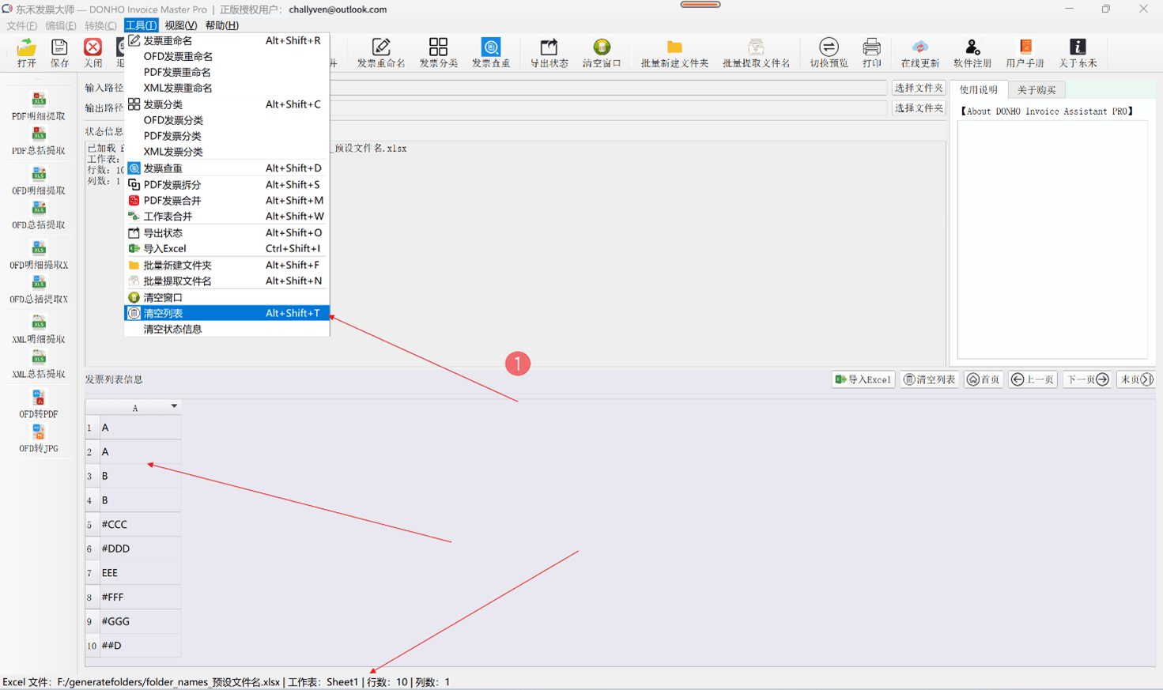
Task: Click the 批量提取文件名 toolbar icon
Action: (x=756, y=52)
